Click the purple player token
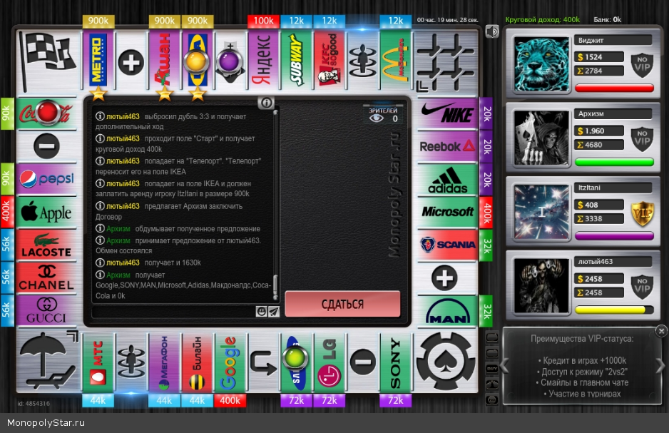This screenshot has height=433, width=669. [230, 62]
